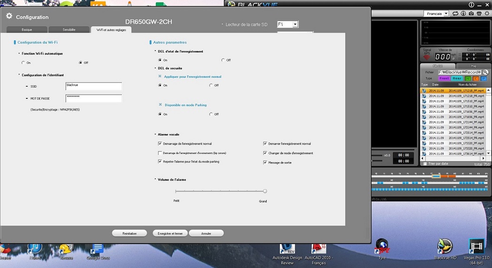The image size is (492, 268).
Task: Click file list scroll-right arrow
Action: (x=484, y=158)
